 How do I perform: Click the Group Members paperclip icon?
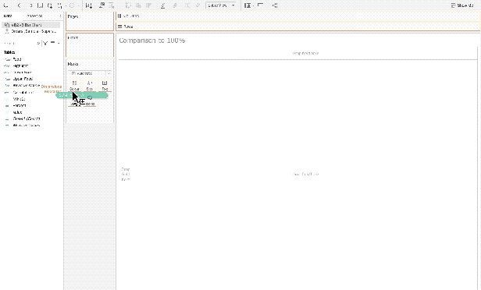[x=175, y=5]
